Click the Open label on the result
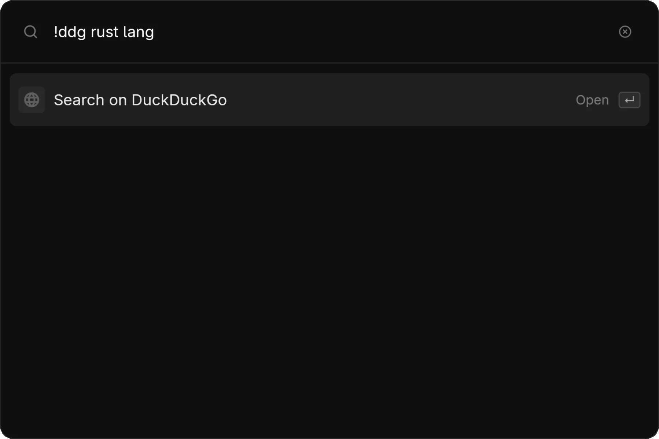 (x=592, y=100)
